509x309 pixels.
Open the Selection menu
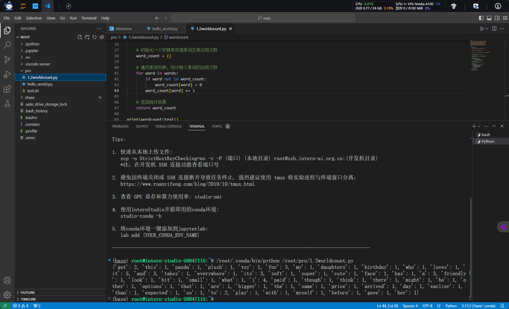(34, 18)
